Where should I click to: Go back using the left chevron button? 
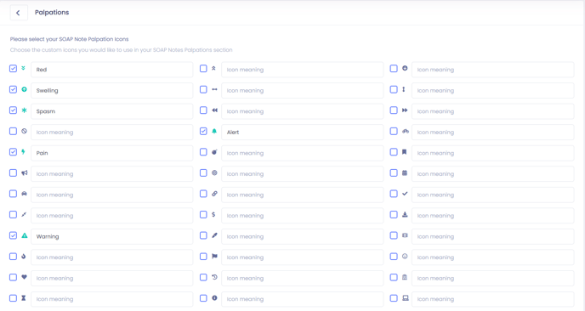click(x=19, y=13)
